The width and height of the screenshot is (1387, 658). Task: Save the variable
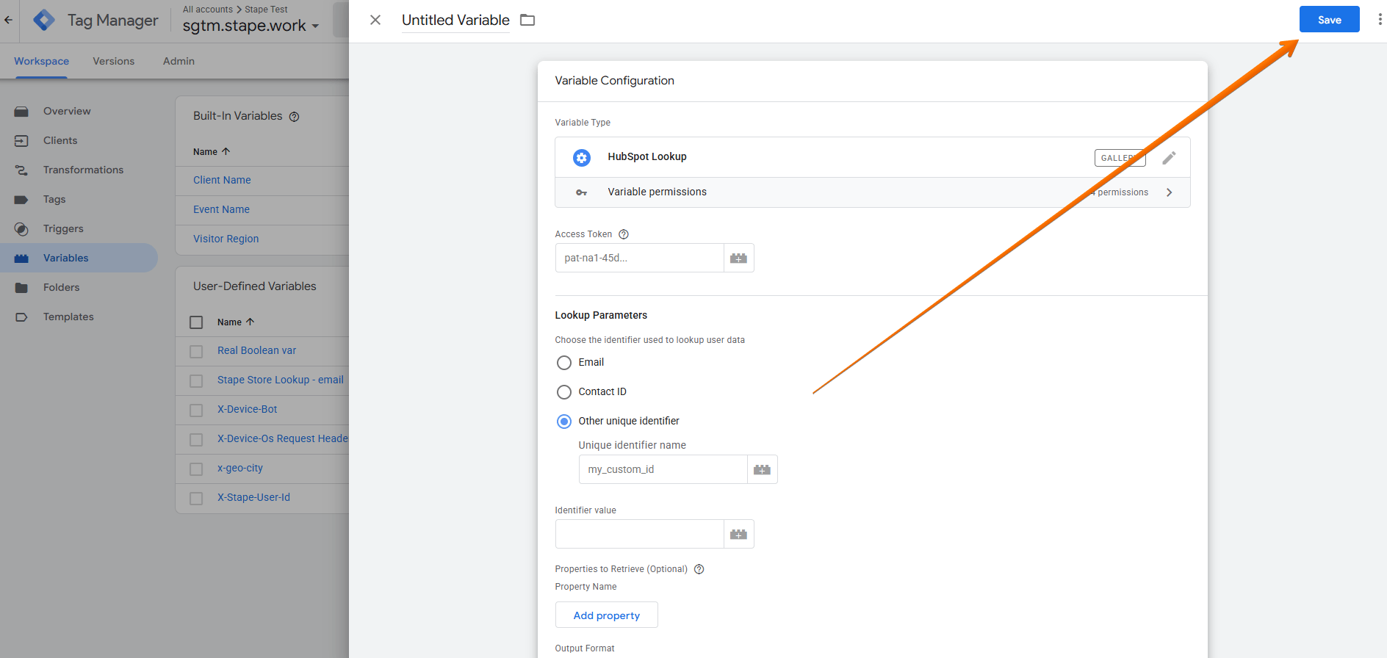tap(1329, 19)
